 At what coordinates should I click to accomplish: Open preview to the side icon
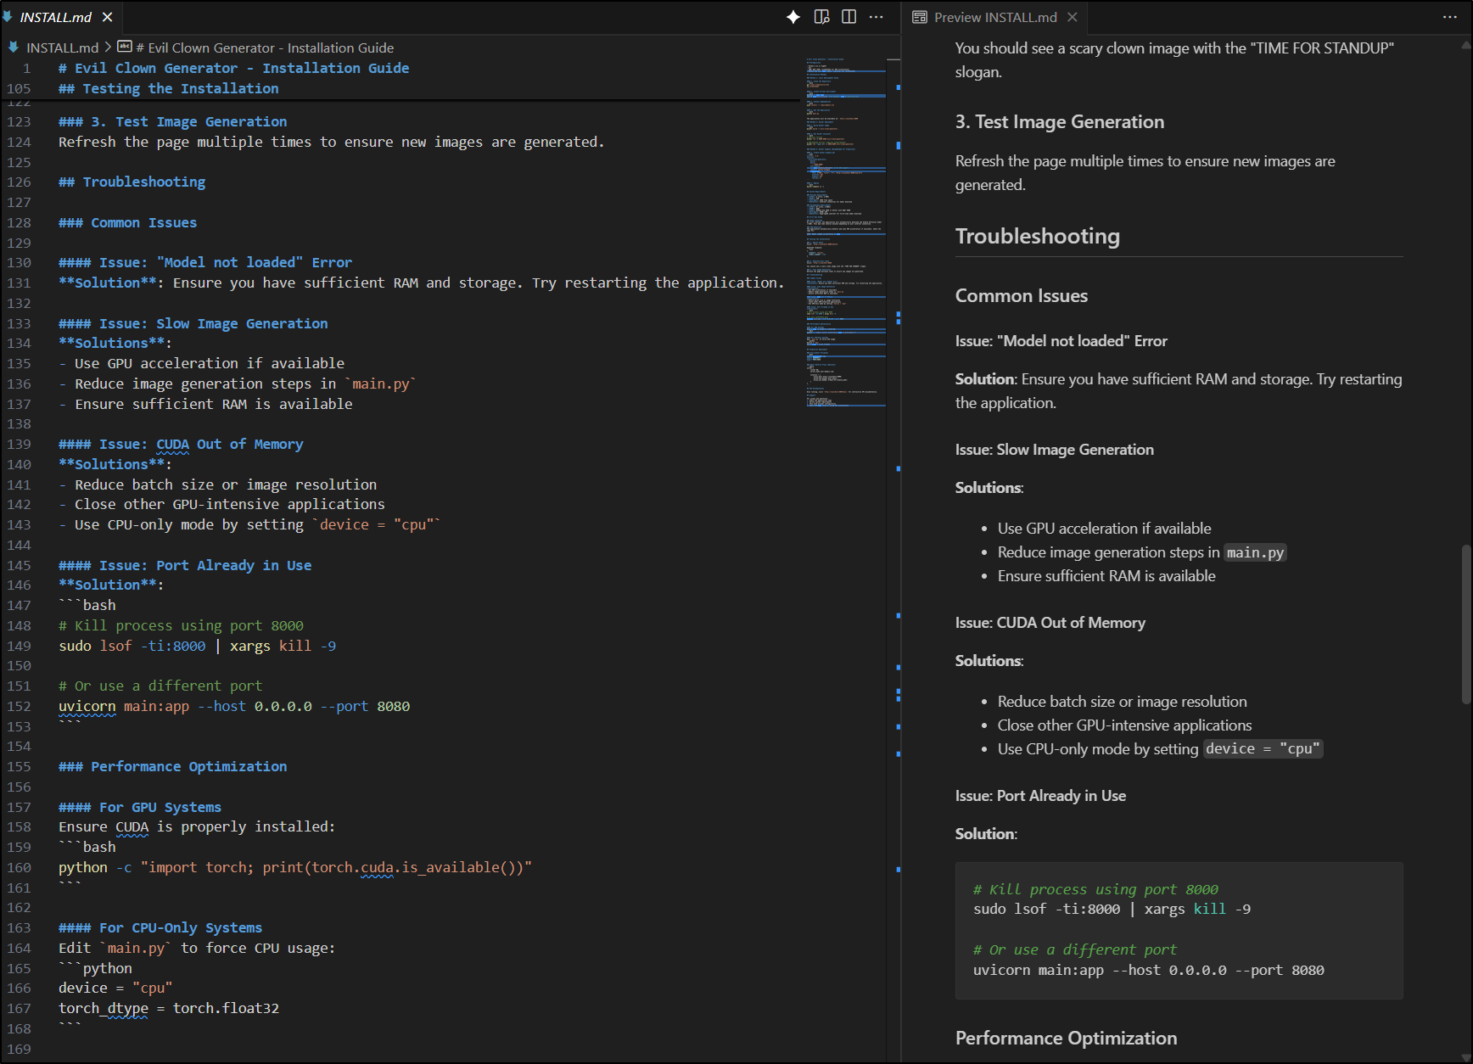821,17
